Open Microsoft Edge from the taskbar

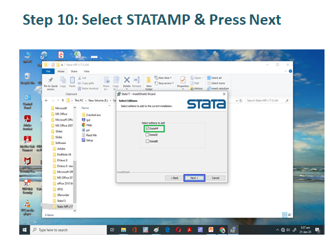(167, 230)
